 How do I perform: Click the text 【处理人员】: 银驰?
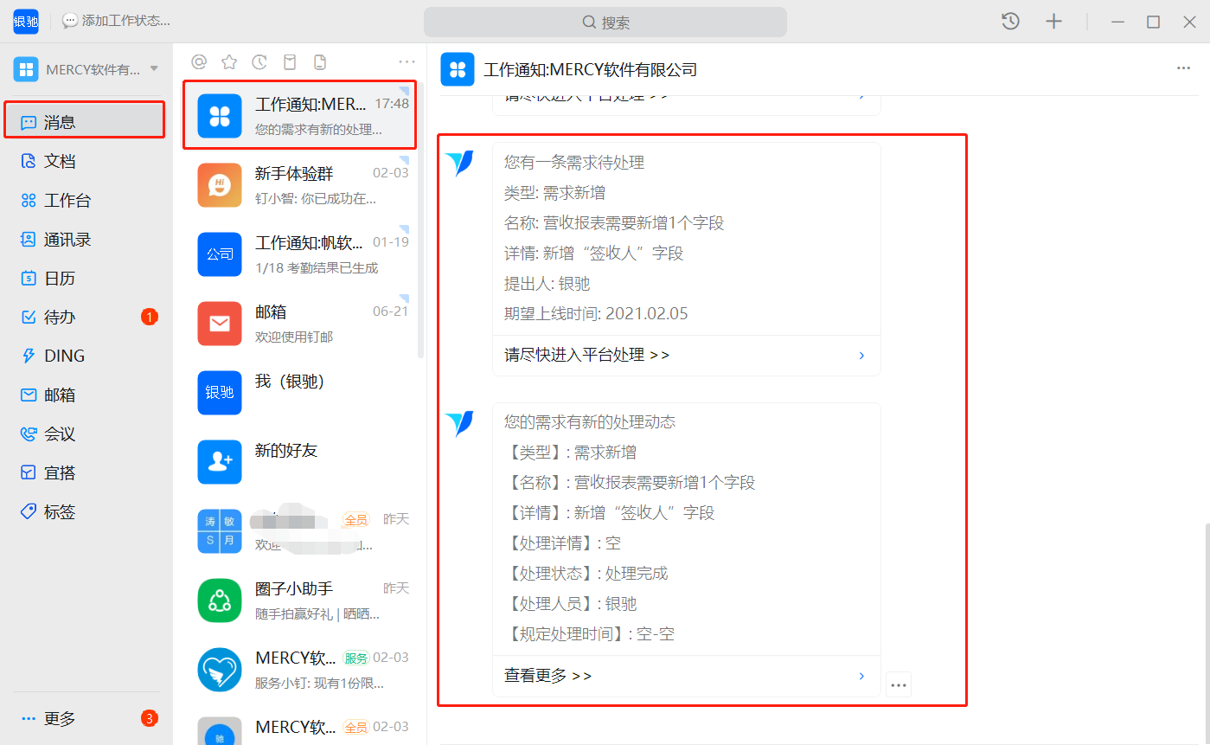point(571,604)
